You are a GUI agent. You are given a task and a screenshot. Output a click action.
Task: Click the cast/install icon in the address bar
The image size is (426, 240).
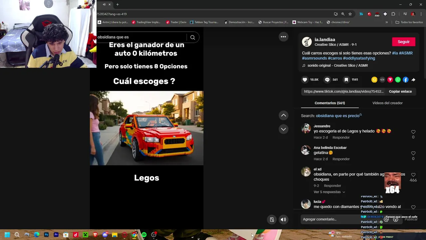pyautogui.click(x=336, y=14)
